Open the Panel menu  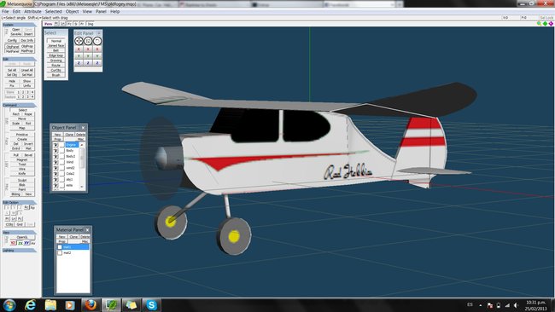(x=101, y=11)
